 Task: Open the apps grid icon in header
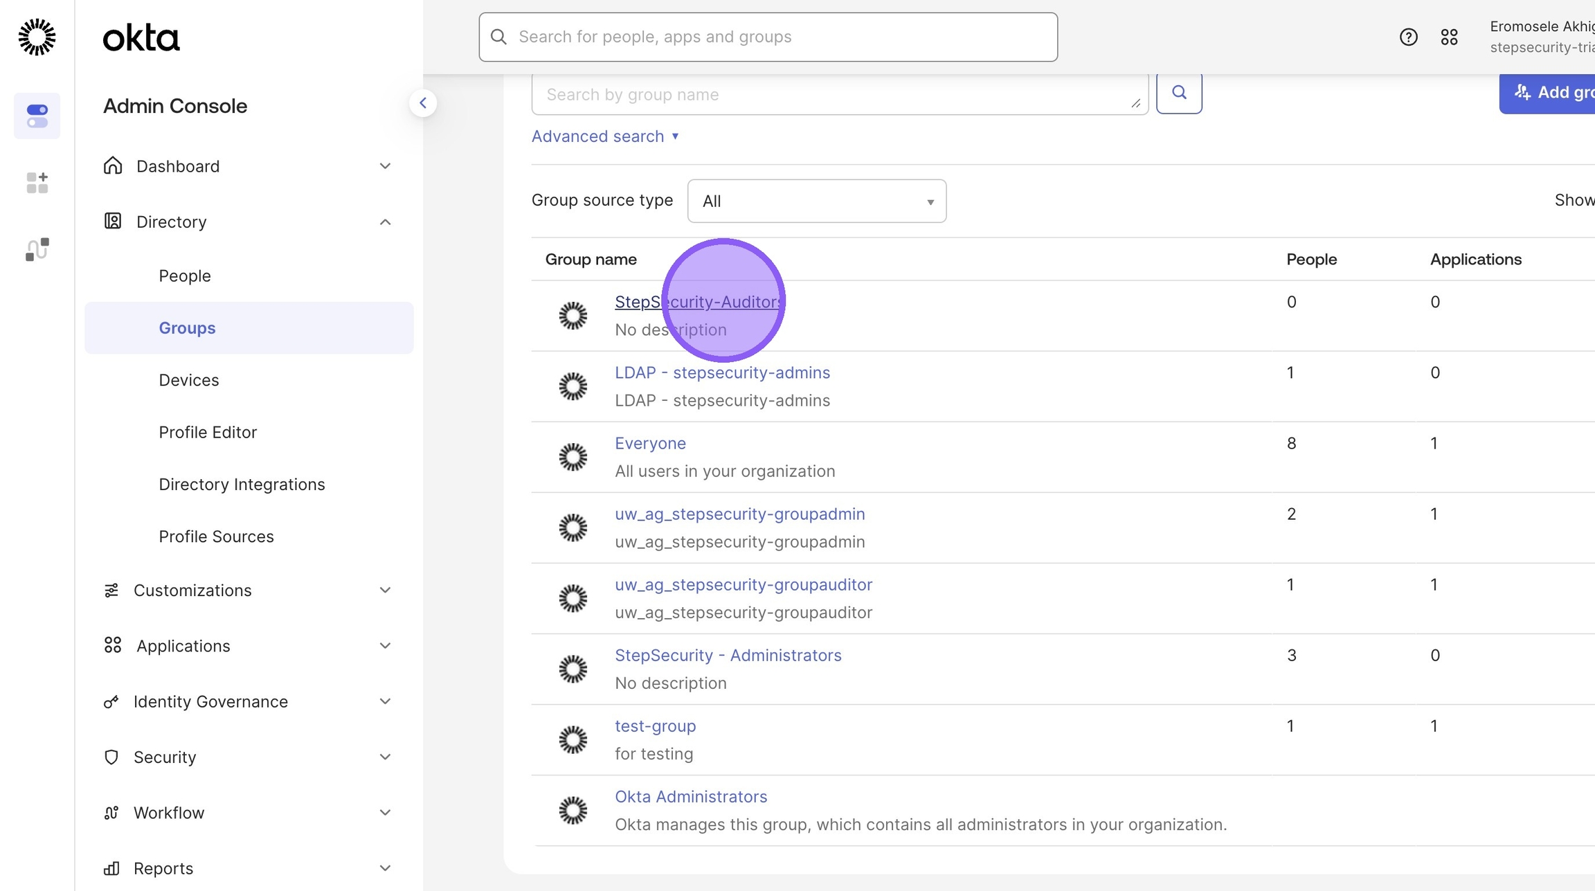(1449, 37)
